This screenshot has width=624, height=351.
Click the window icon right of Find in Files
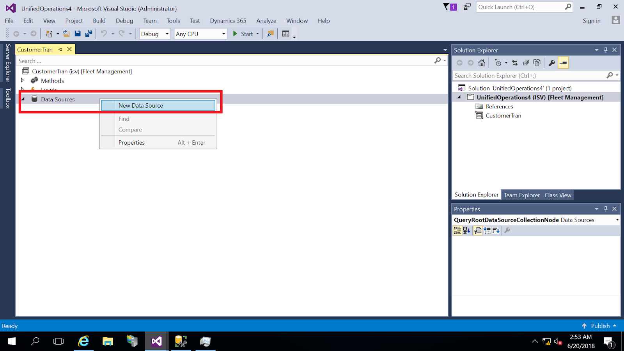285,34
